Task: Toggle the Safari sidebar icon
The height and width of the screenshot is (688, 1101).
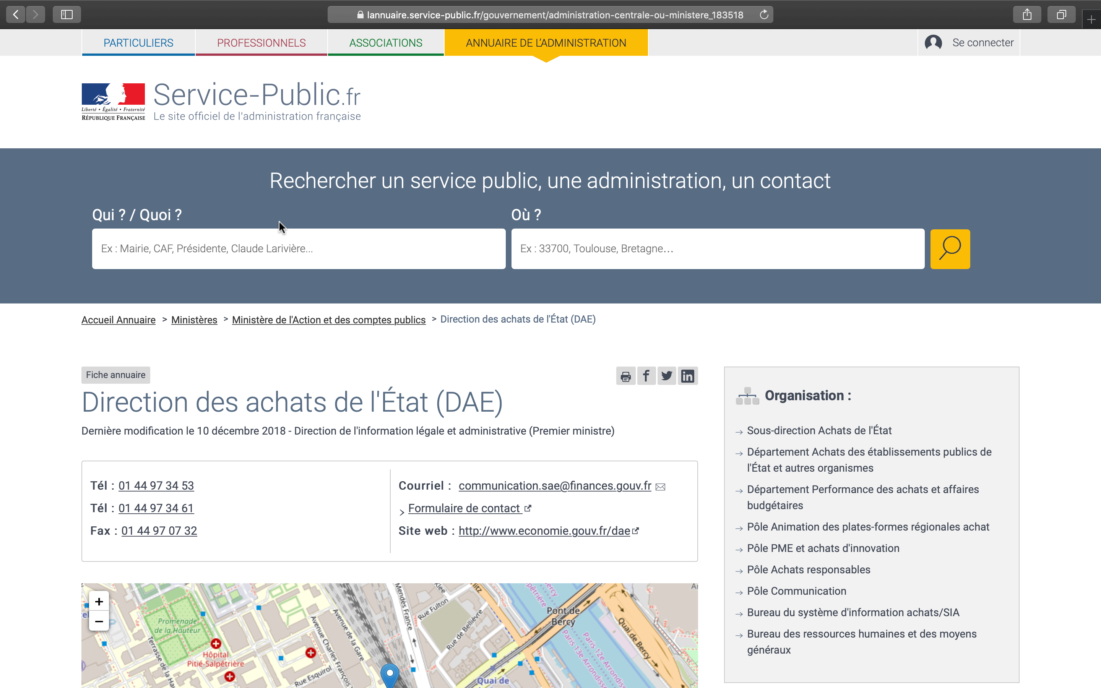Action: (x=67, y=15)
